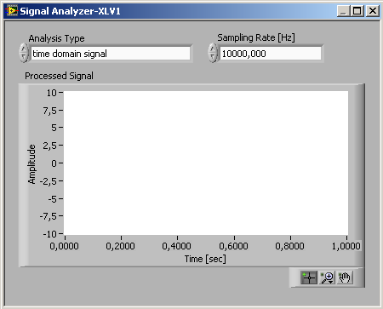Viewport: 383px width, 309px height.
Task: Click the X-axis start value 0,0000
Action: tap(65, 246)
